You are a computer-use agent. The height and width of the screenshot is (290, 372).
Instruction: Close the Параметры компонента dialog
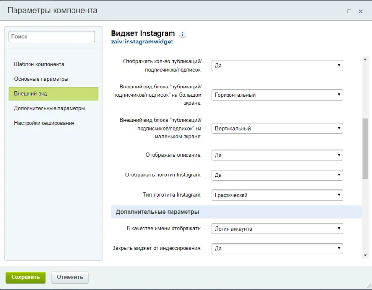pos(361,11)
